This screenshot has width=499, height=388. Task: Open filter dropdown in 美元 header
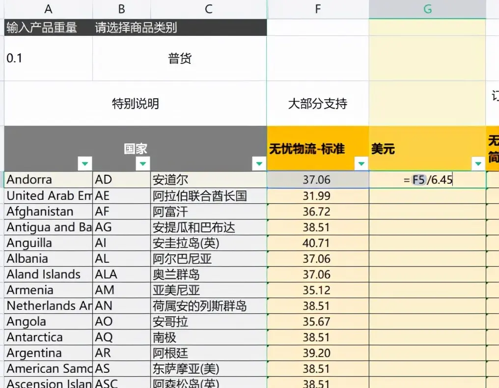tap(478, 164)
